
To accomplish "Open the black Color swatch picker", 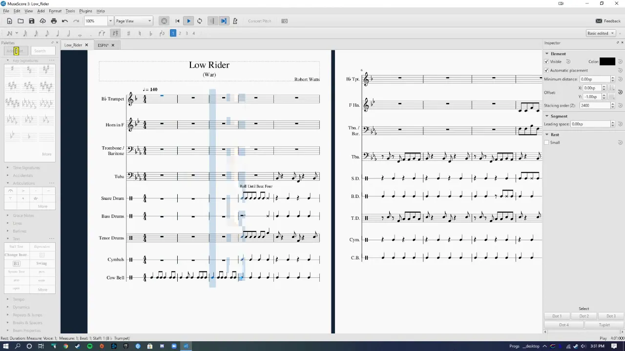I will pos(607,61).
